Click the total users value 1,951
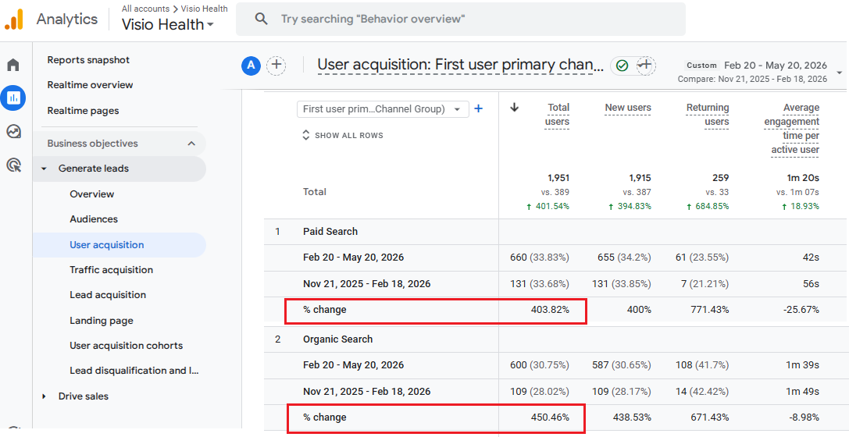 [558, 178]
